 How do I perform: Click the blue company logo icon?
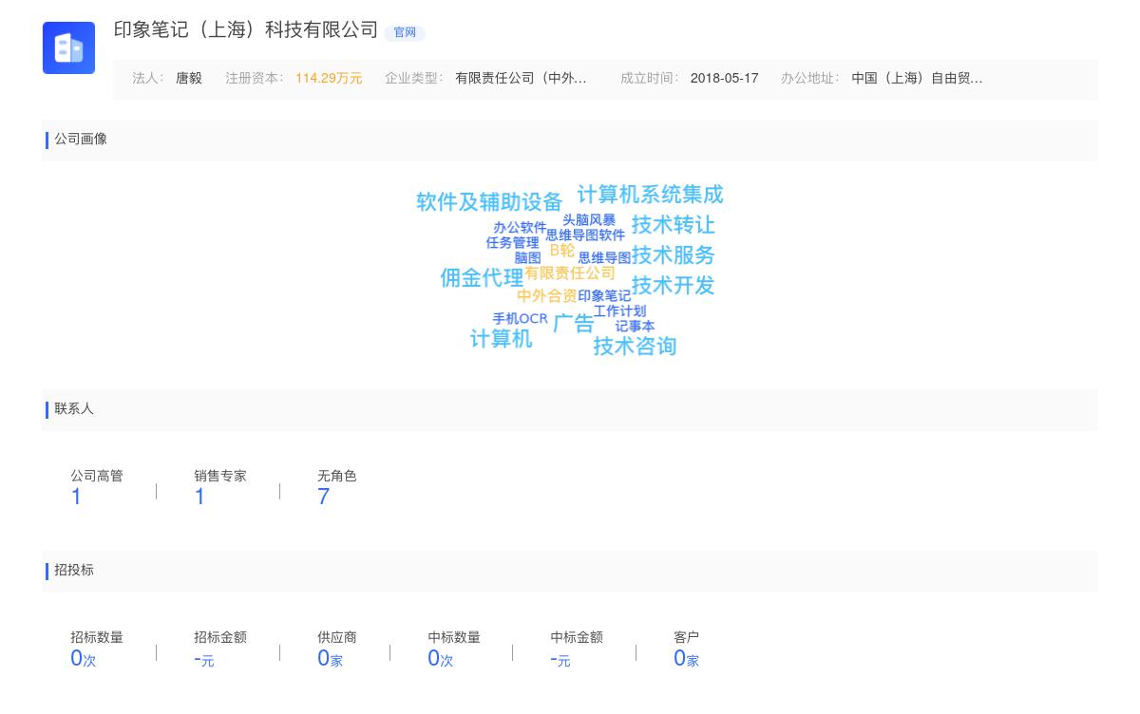pos(68,47)
